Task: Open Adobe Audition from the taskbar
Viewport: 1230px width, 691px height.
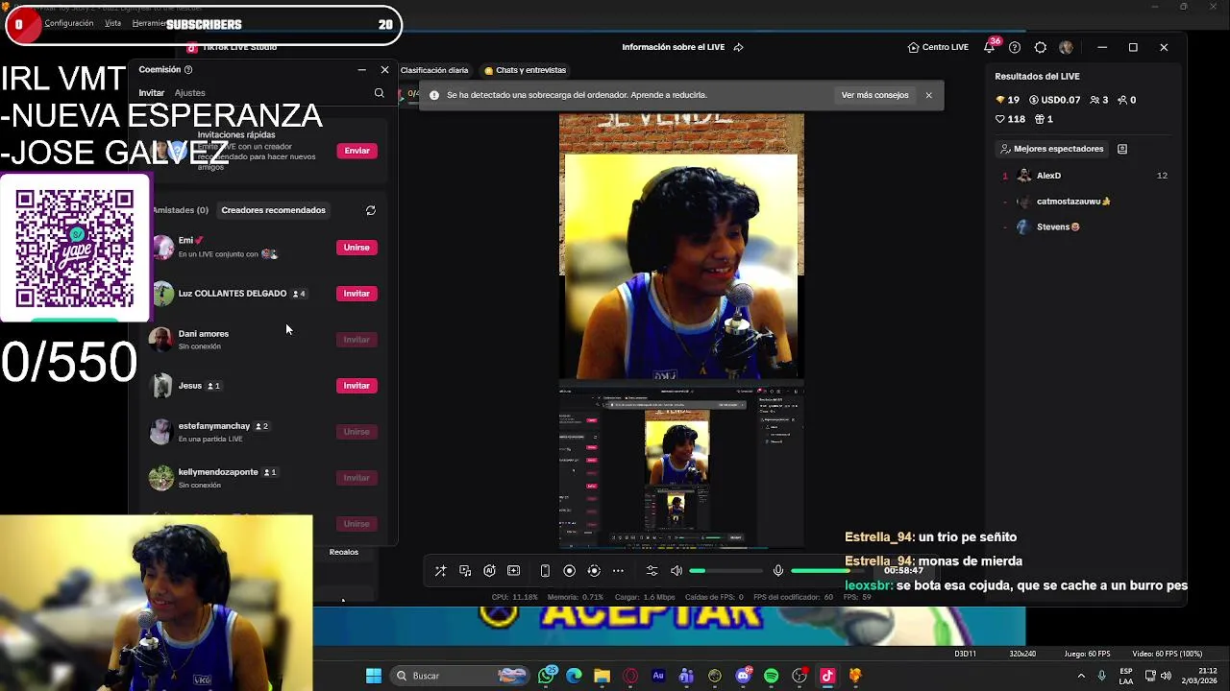Action: pos(658,676)
